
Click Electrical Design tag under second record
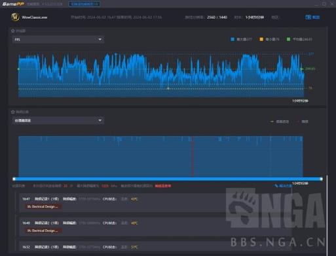tap(43, 231)
